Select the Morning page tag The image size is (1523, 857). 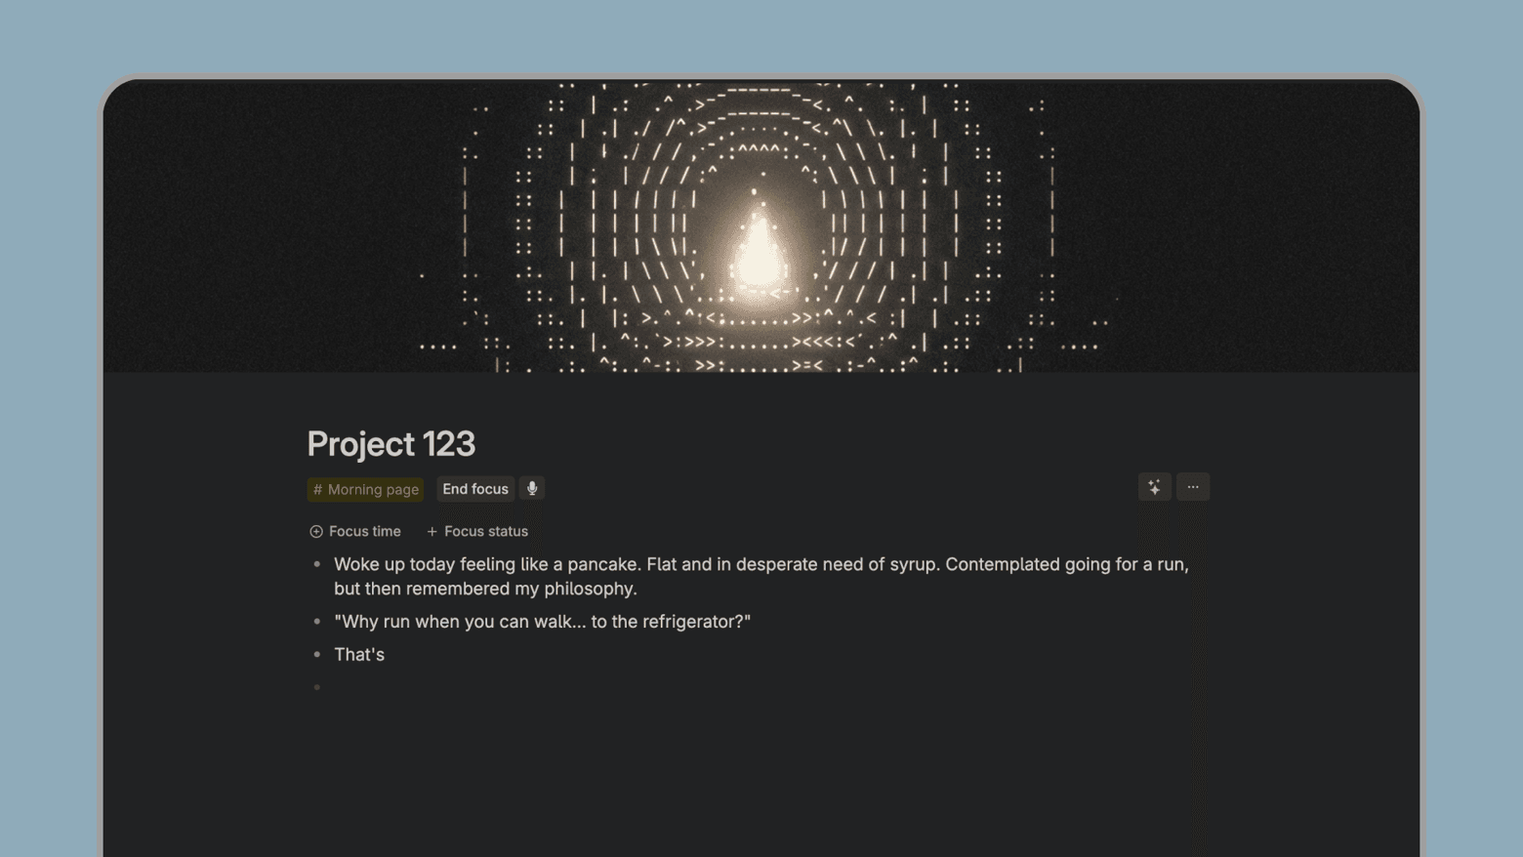(x=366, y=489)
